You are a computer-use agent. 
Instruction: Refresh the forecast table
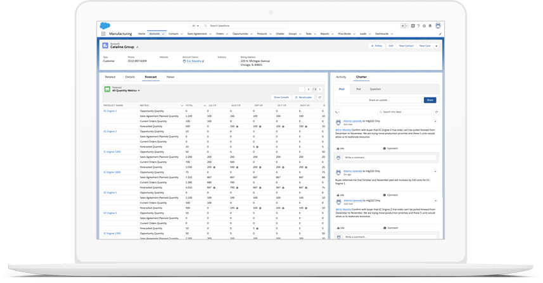(320, 97)
